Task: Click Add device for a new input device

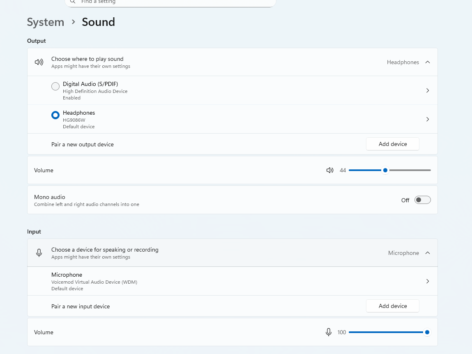Action: coord(393,306)
